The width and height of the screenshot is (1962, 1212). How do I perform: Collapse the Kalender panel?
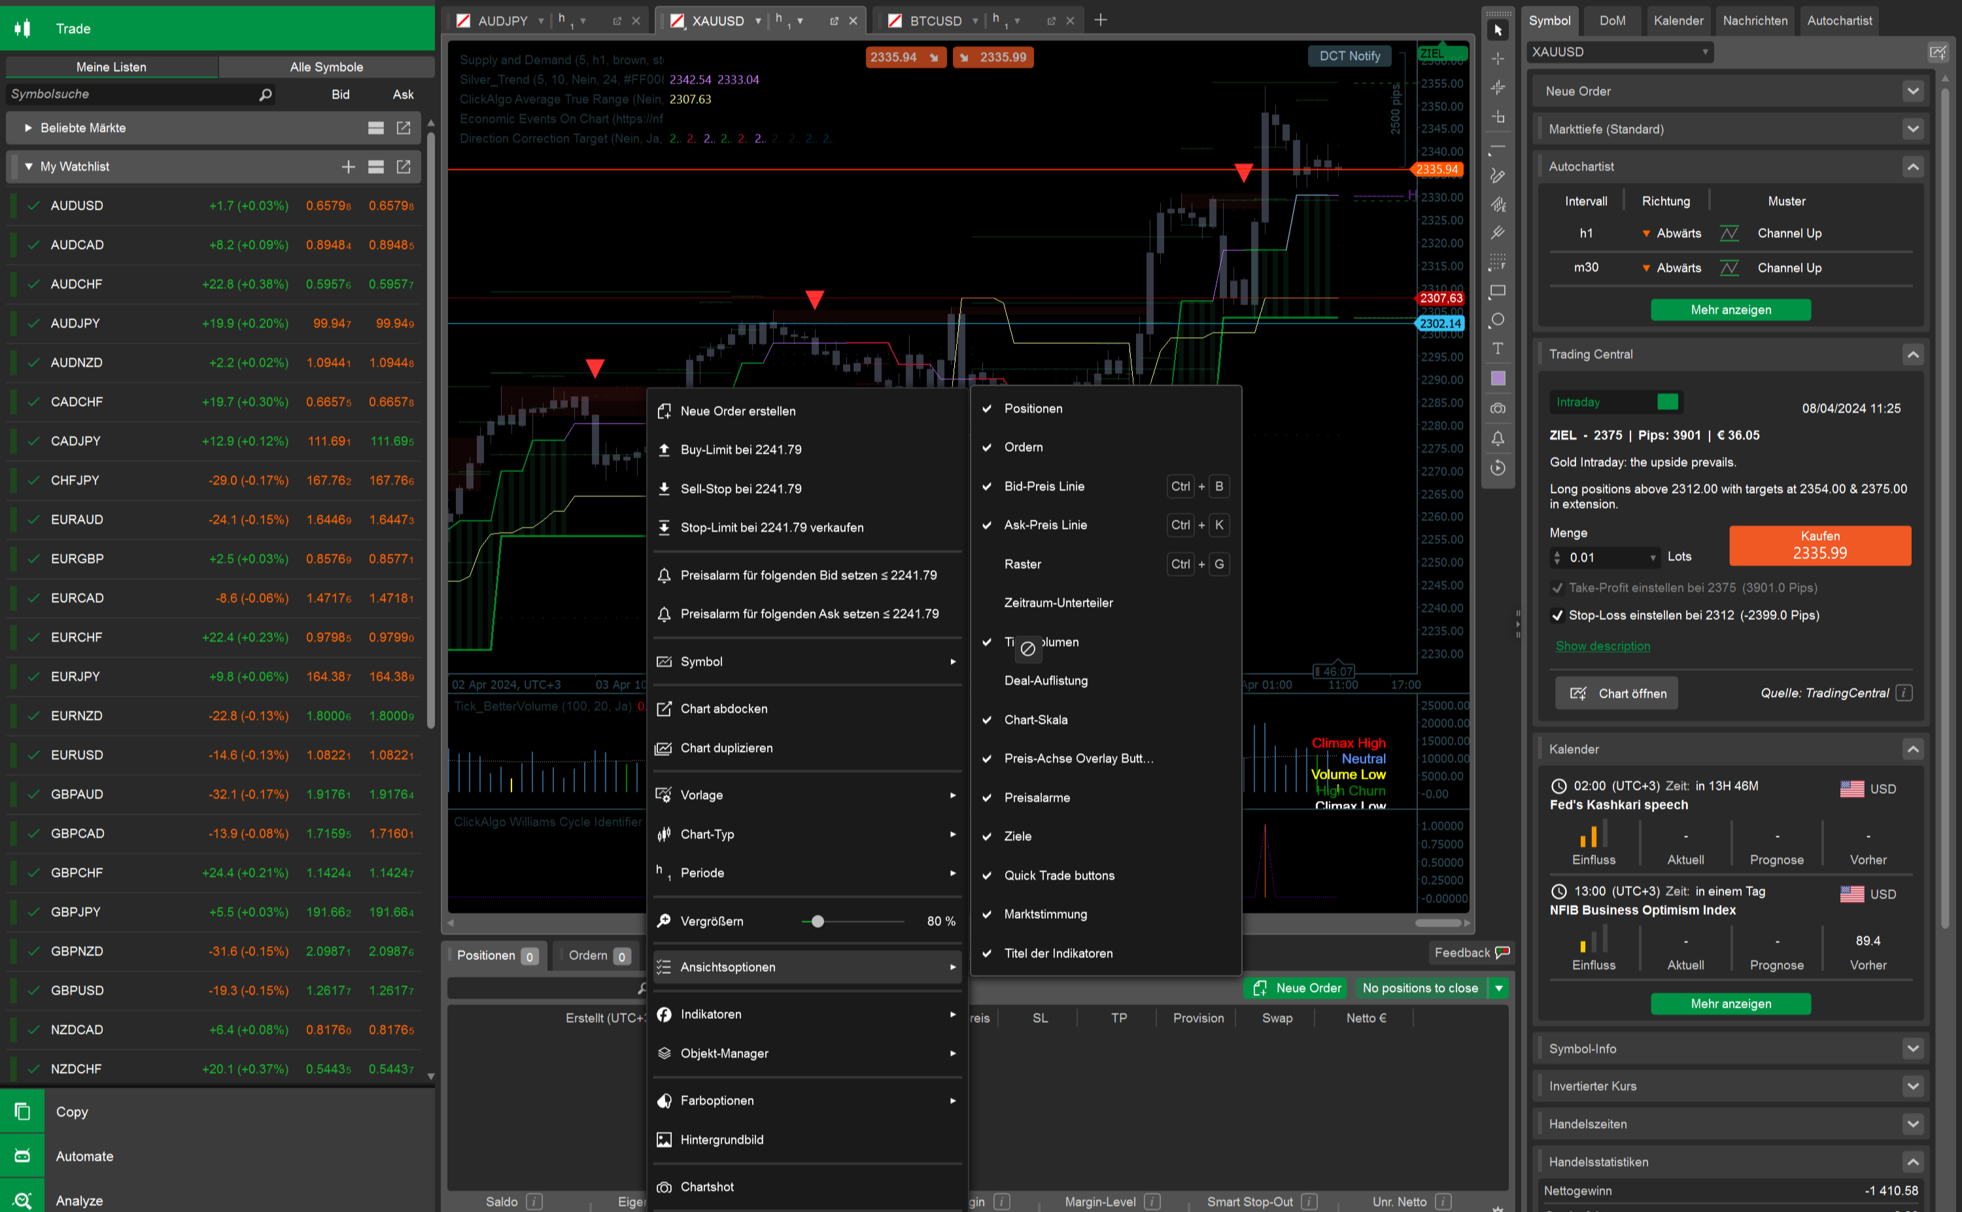(1913, 750)
